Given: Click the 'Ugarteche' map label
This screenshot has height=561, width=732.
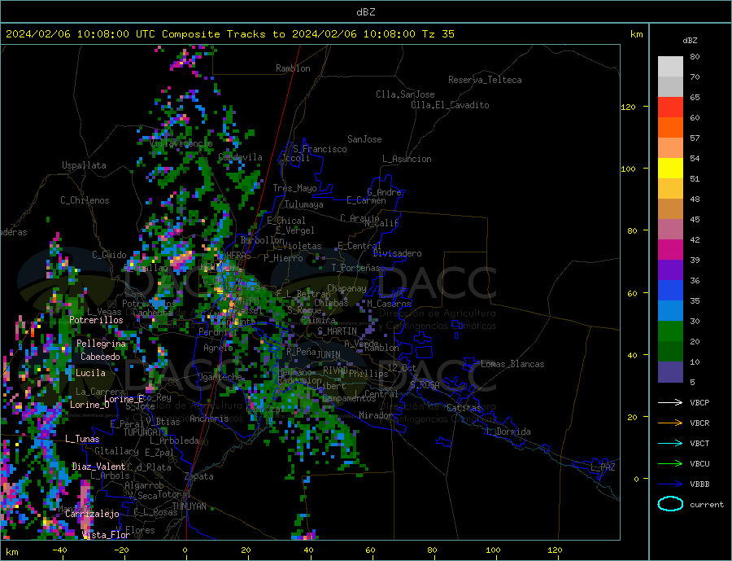Looking at the screenshot, I should coord(220,377).
